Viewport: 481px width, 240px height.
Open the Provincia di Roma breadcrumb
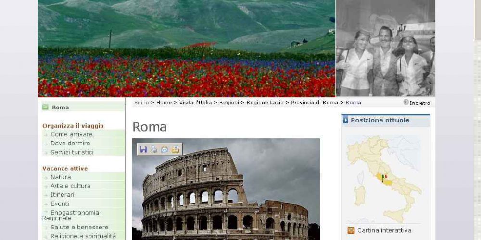point(315,103)
